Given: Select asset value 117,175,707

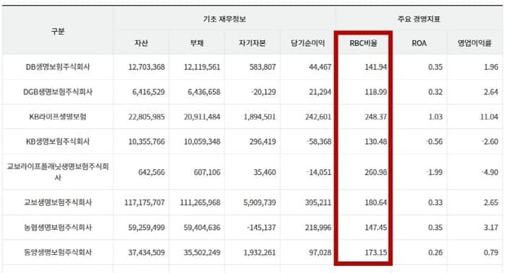Looking at the screenshot, I should [x=144, y=202].
